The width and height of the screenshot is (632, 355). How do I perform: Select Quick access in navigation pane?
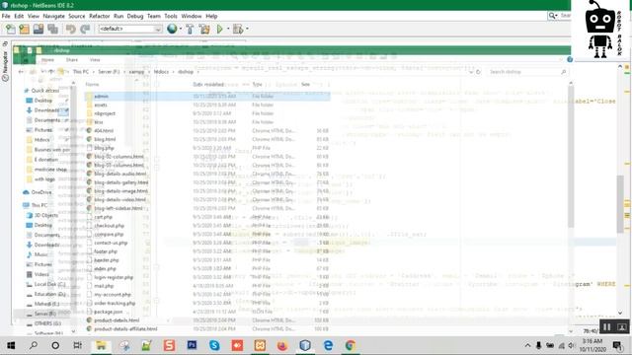[x=45, y=91]
